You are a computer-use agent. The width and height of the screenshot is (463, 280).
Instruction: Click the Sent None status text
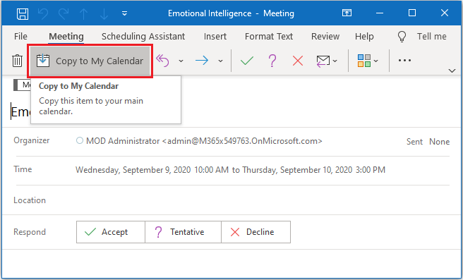(x=428, y=142)
